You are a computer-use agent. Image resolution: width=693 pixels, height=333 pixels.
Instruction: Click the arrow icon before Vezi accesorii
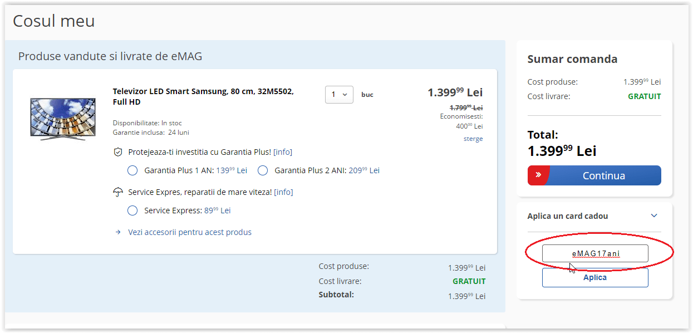pos(118,232)
